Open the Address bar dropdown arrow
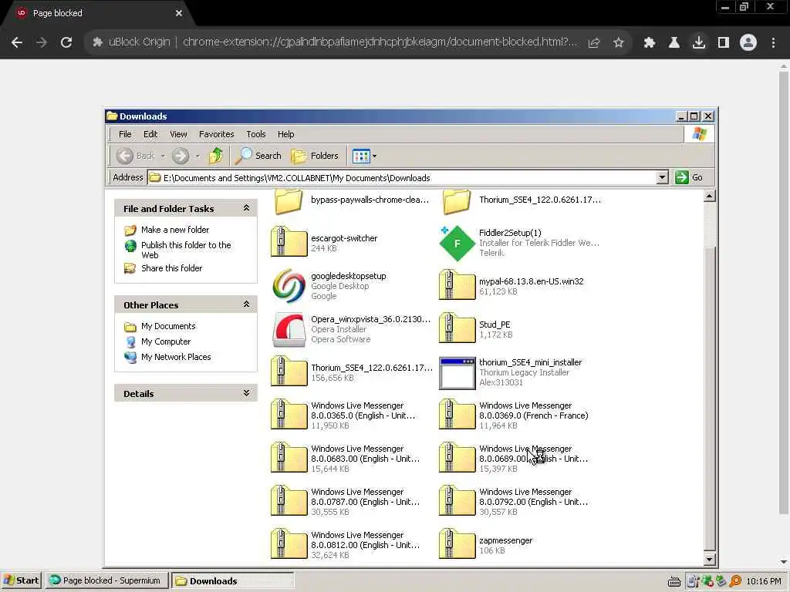 click(662, 177)
